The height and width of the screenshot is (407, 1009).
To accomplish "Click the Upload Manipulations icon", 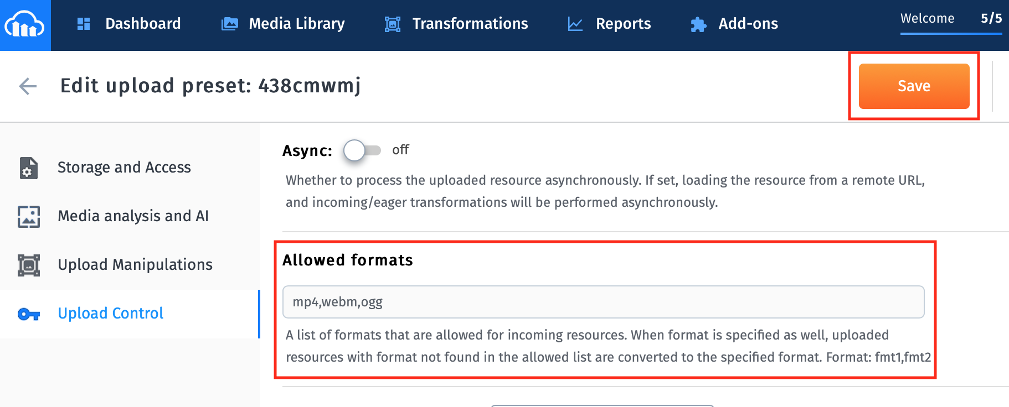I will point(29,265).
